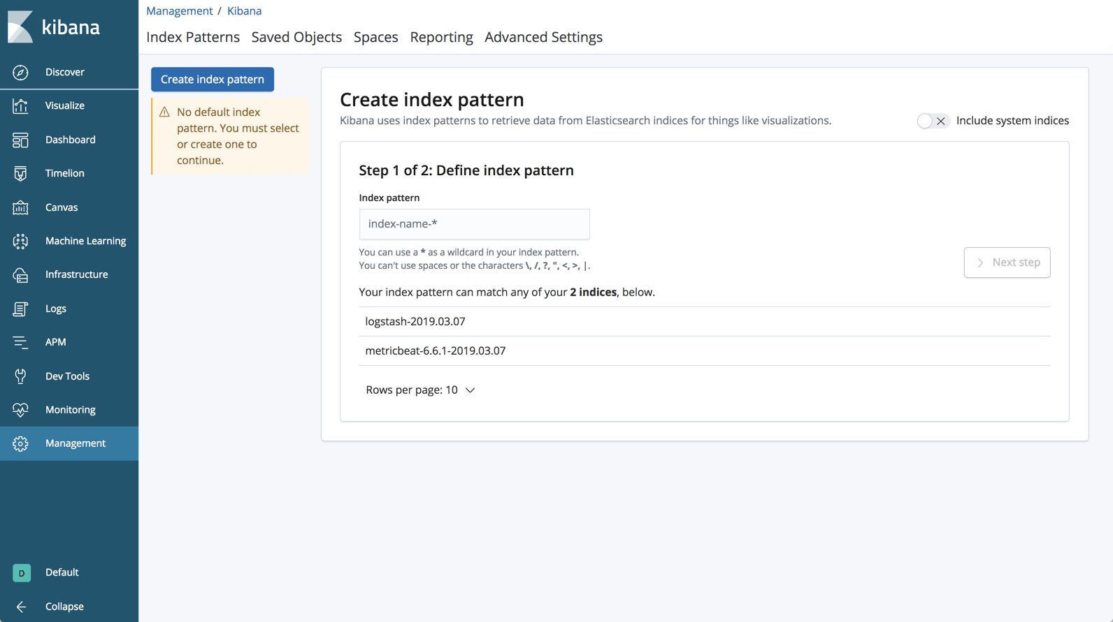This screenshot has width=1113, height=622.
Task: Open Logs via its document icon
Action: point(20,309)
